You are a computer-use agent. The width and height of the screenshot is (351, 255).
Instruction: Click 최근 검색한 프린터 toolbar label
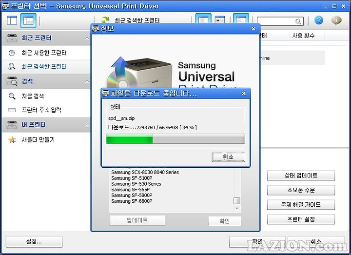tap(137, 20)
